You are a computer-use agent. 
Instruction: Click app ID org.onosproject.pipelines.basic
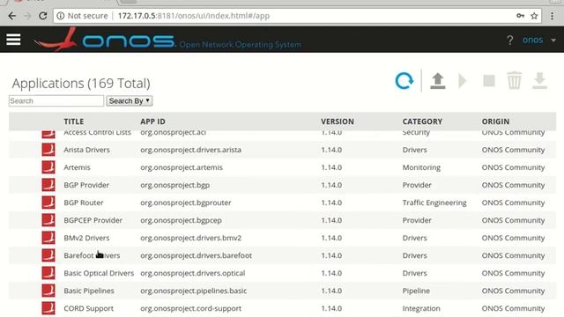(194, 291)
